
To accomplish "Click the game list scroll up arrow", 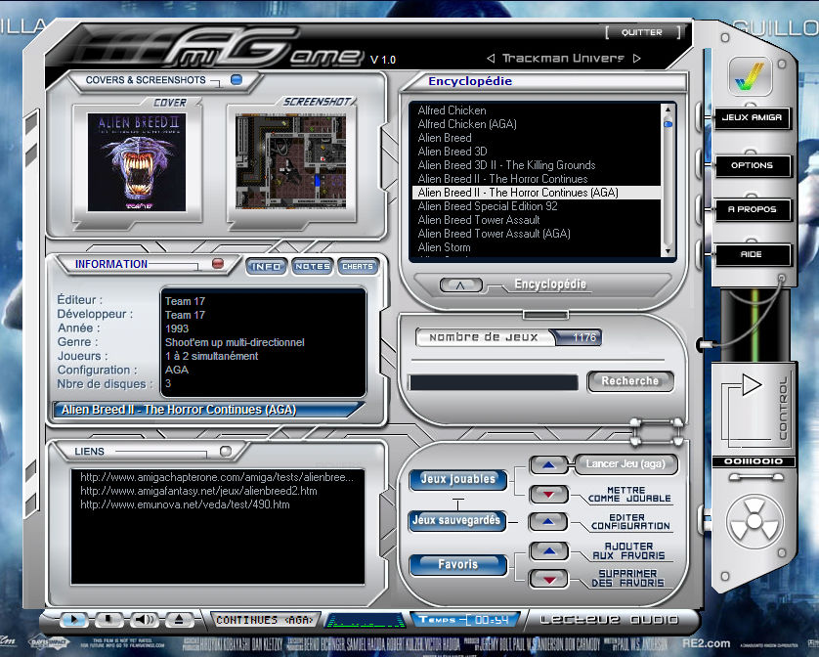I will click(667, 109).
